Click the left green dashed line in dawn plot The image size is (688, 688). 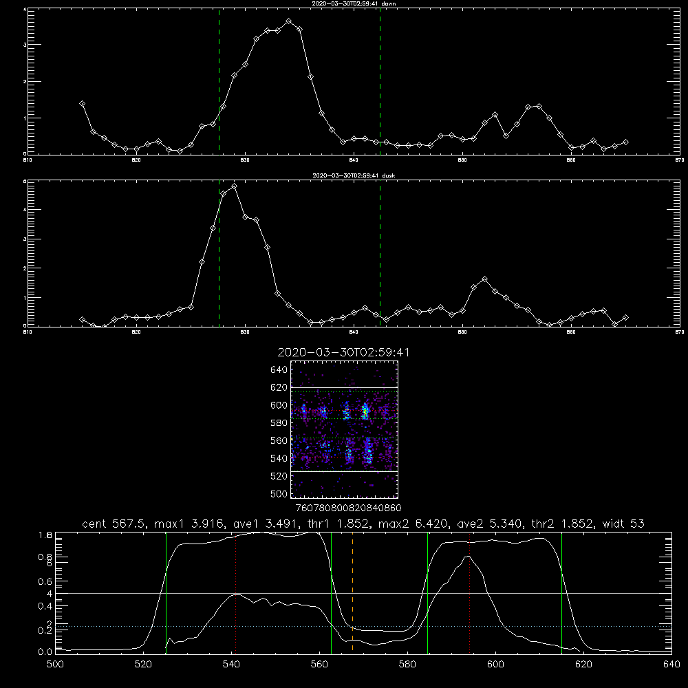(219, 81)
